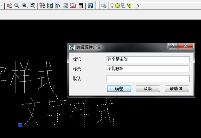The height and width of the screenshot is (138, 201).
Task: Click the Zoom Previous icon
Action: coord(32,6)
